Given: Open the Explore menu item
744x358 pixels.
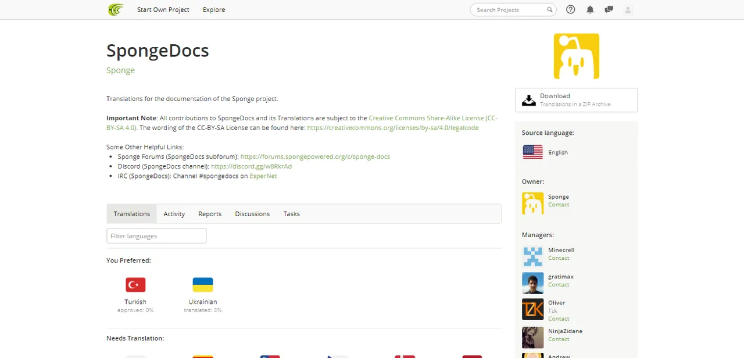Looking at the screenshot, I should click(x=214, y=10).
